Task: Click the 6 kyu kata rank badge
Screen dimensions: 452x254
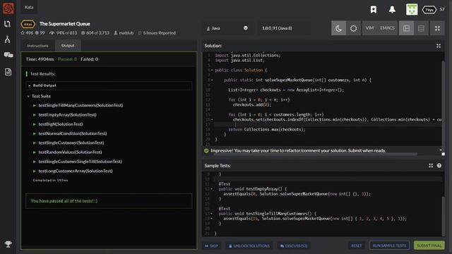Action: 28,24
